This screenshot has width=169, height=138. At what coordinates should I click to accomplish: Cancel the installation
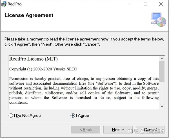tap(150, 130)
